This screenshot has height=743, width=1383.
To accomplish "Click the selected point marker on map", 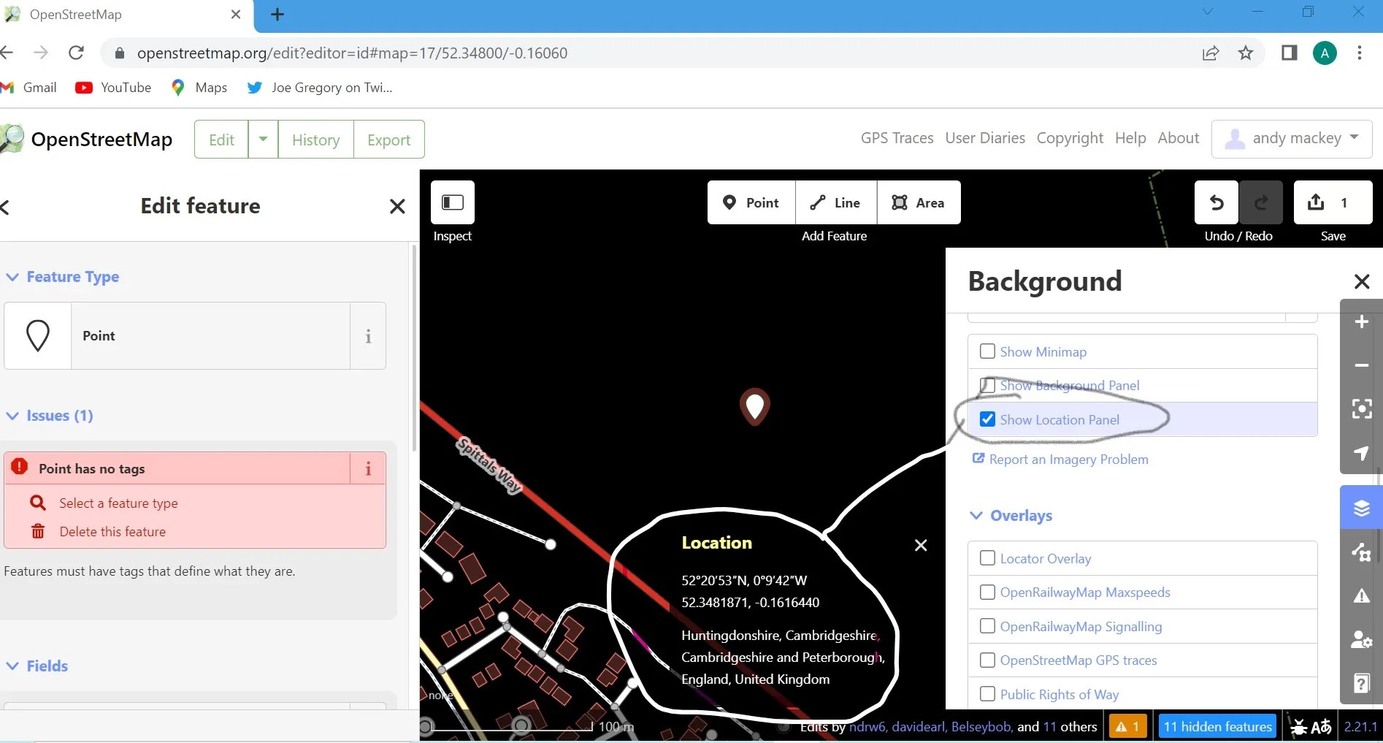I will point(755,405).
